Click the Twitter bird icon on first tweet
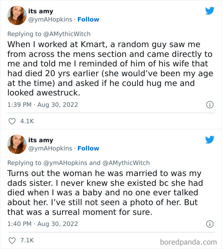Viewport: 222px width, 249px height. (x=210, y=11)
